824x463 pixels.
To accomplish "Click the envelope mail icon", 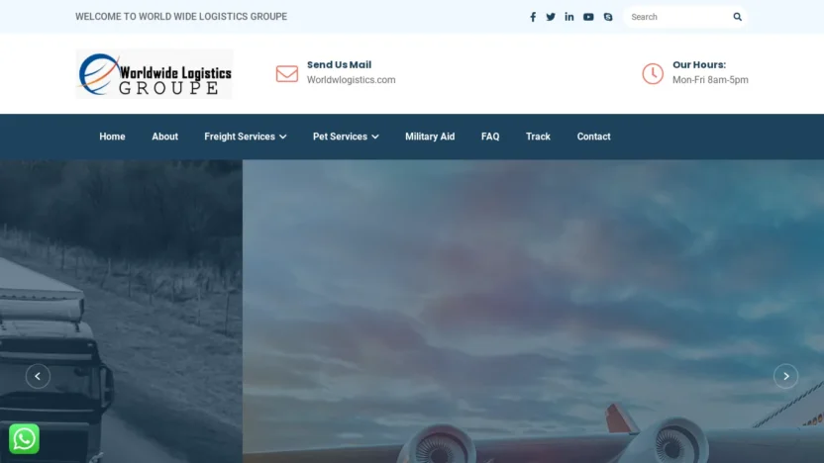I will pos(287,73).
